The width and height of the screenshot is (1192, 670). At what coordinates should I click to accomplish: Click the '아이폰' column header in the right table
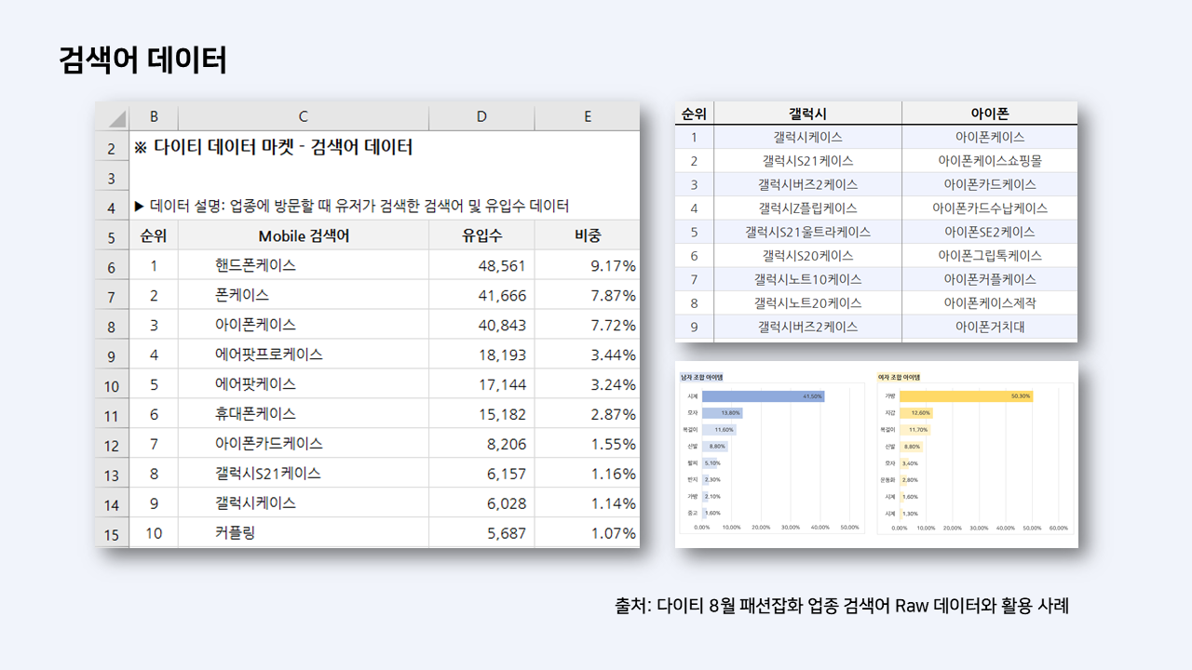[x=990, y=114]
